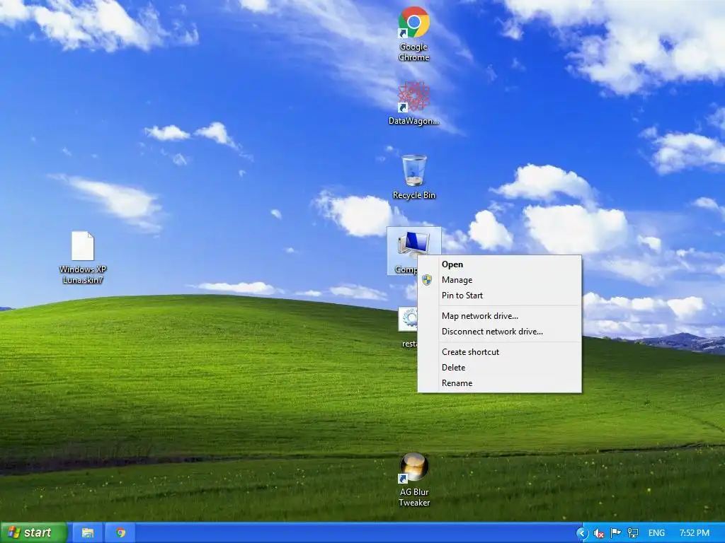Viewport: 725px width, 543px height.
Task: Choose Delete in the context menu
Action: [x=499, y=368]
